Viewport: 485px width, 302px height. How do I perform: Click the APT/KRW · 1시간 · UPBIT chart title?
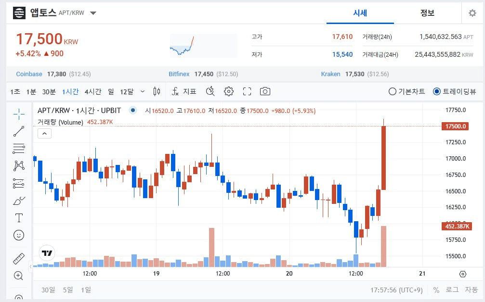(79, 110)
